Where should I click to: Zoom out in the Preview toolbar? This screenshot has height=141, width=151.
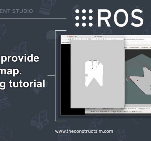click(78, 39)
